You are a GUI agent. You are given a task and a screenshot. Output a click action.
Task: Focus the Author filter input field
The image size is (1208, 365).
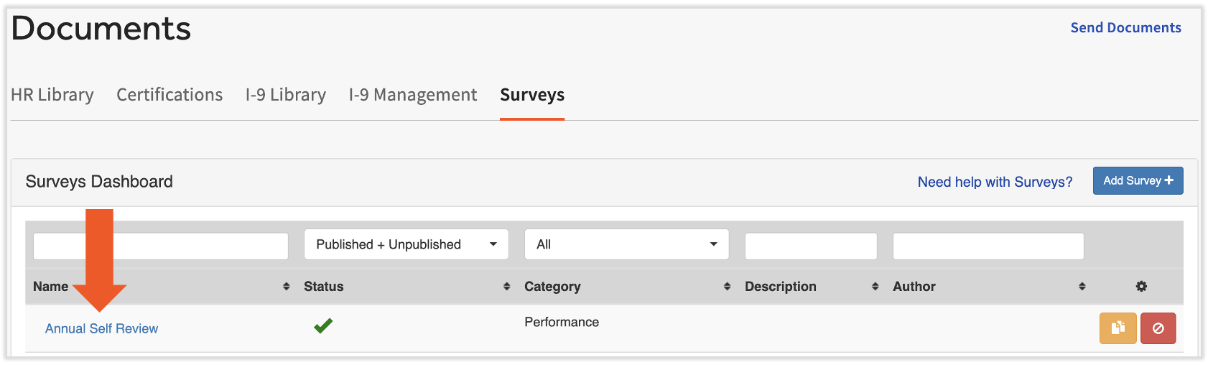coord(988,246)
